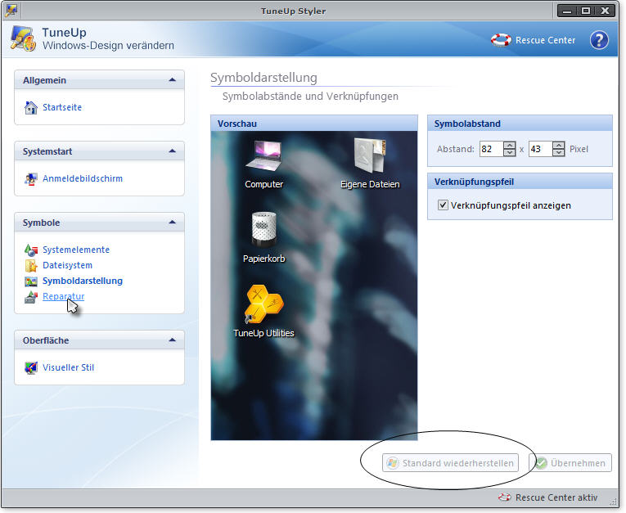626x513 pixels.
Task: Click the Symboldarstellung picture icon
Action: pyautogui.click(x=31, y=281)
